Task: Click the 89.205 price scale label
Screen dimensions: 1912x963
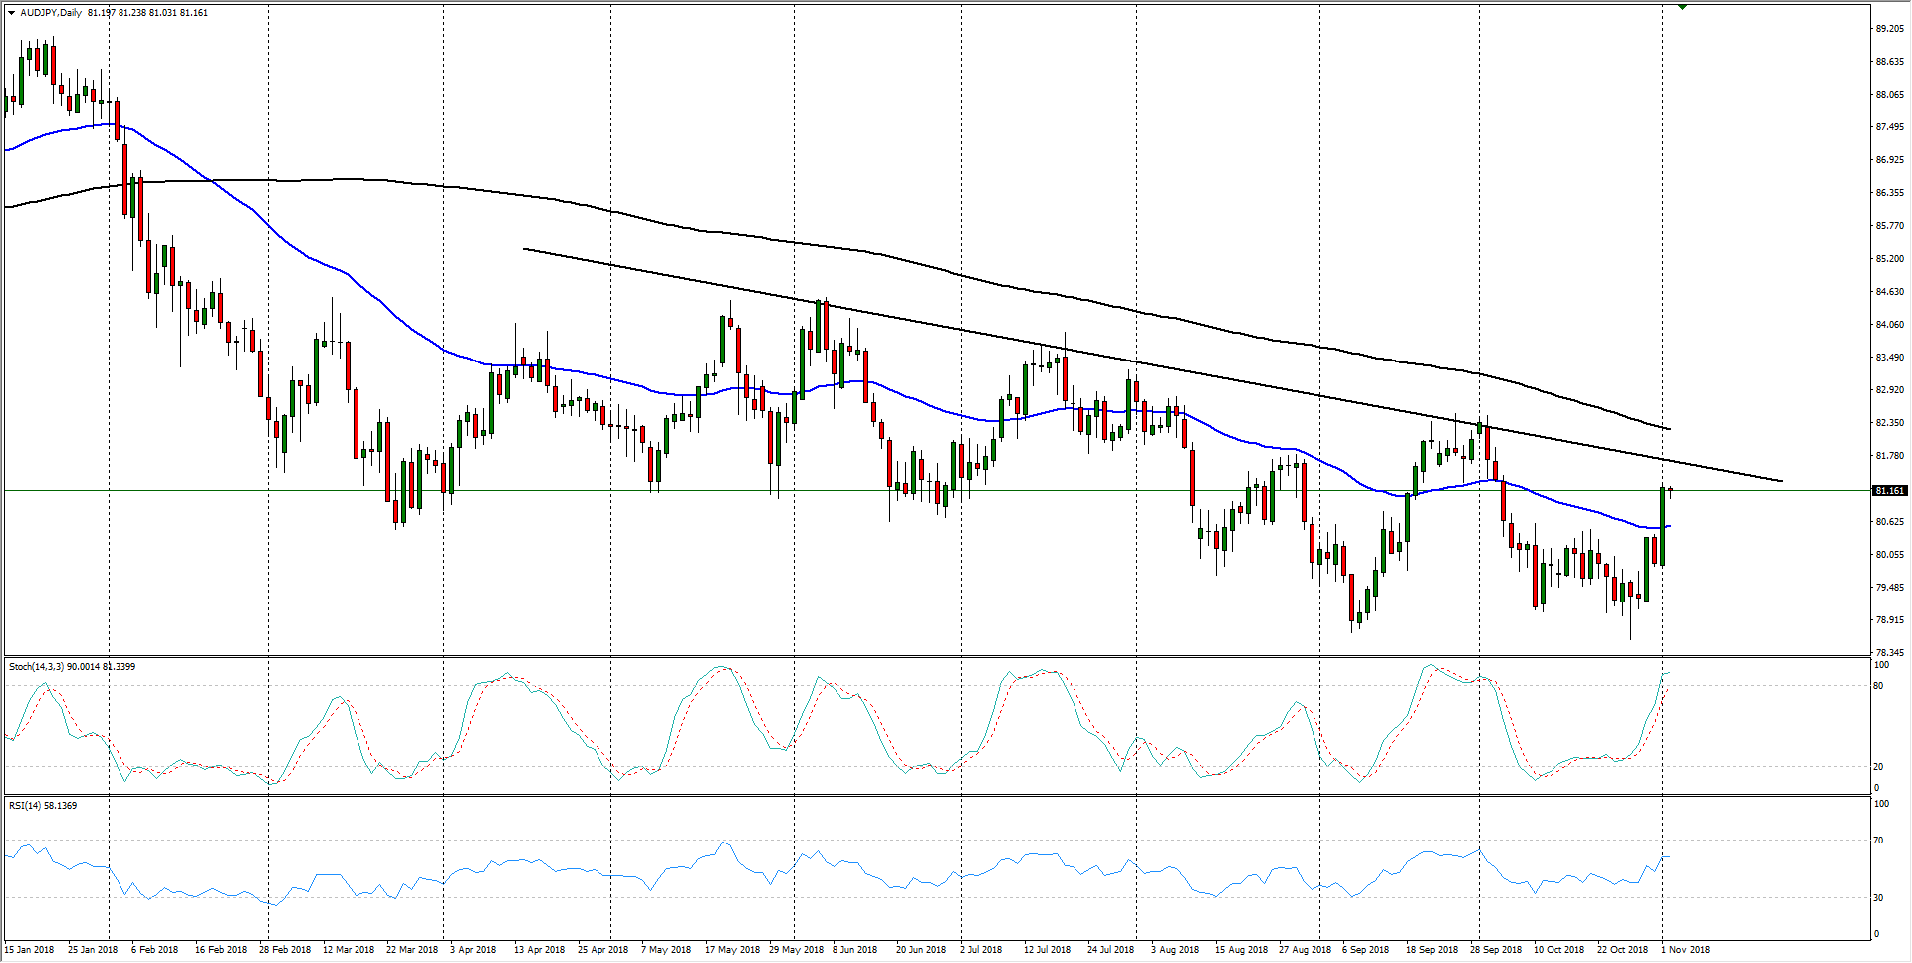Action: 1889,29
